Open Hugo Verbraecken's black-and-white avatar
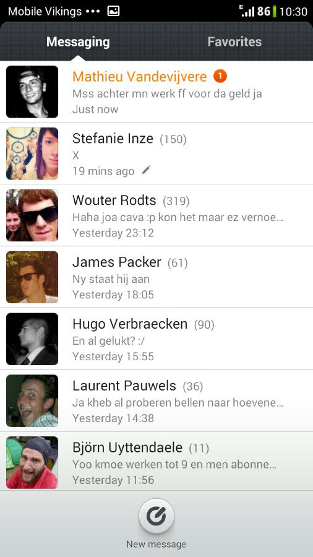This screenshot has height=557, width=313. coord(32,339)
